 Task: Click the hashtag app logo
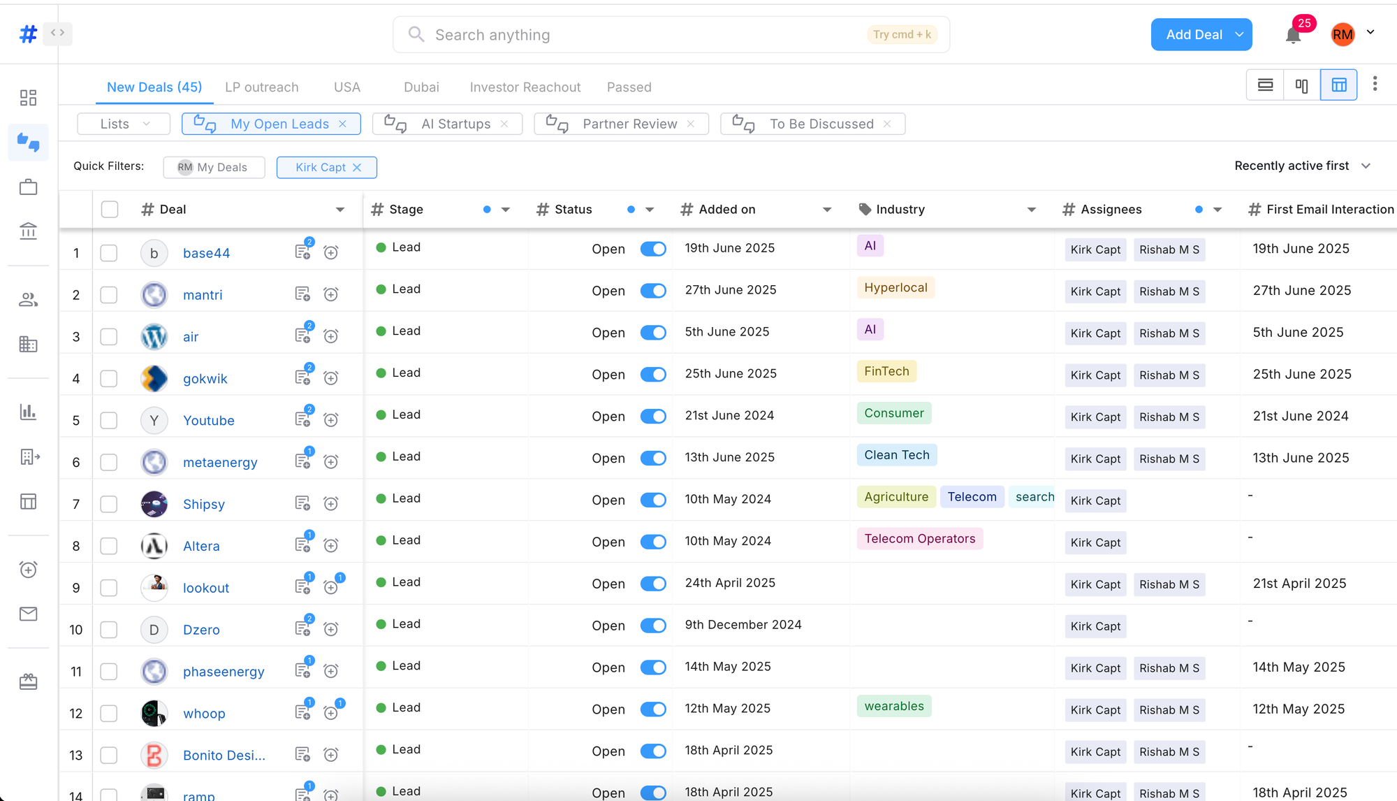[28, 34]
